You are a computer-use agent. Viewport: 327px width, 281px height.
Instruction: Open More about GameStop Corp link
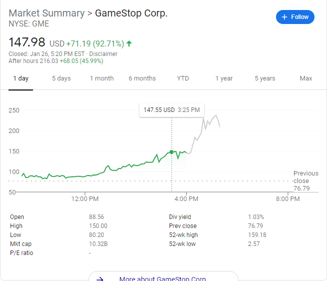pos(162,279)
